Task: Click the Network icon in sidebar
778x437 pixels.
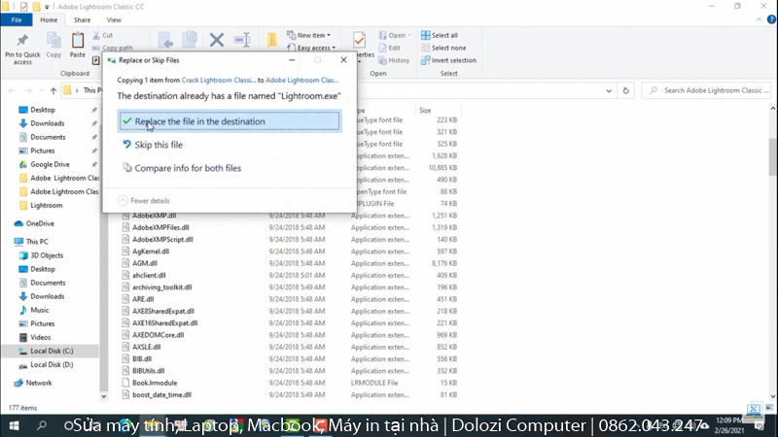Action: [x=39, y=383]
